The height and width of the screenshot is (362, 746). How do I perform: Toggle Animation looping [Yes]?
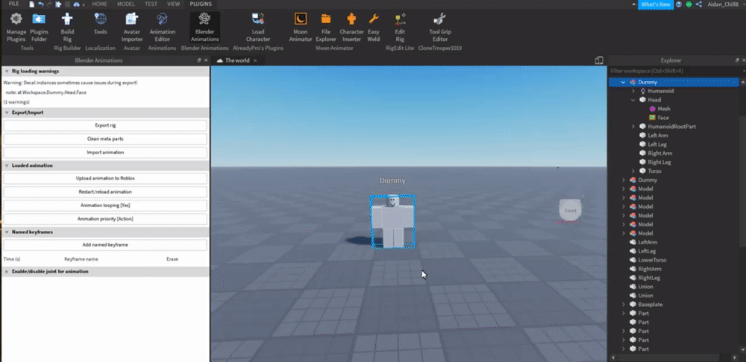[105, 206]
